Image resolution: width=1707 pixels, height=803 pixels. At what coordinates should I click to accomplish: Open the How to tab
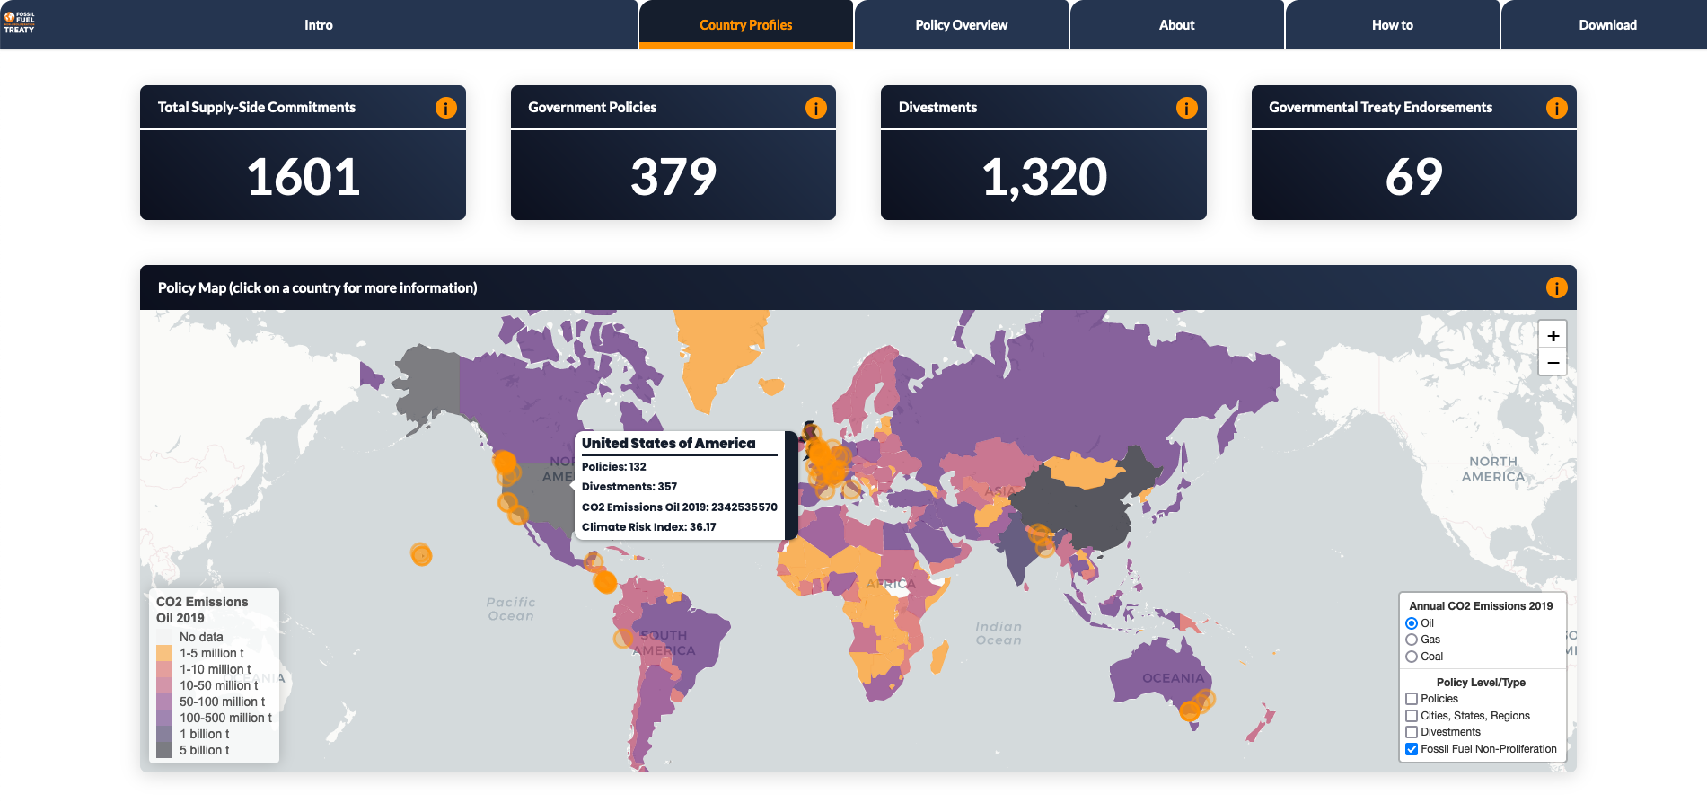click(1393, 25)
